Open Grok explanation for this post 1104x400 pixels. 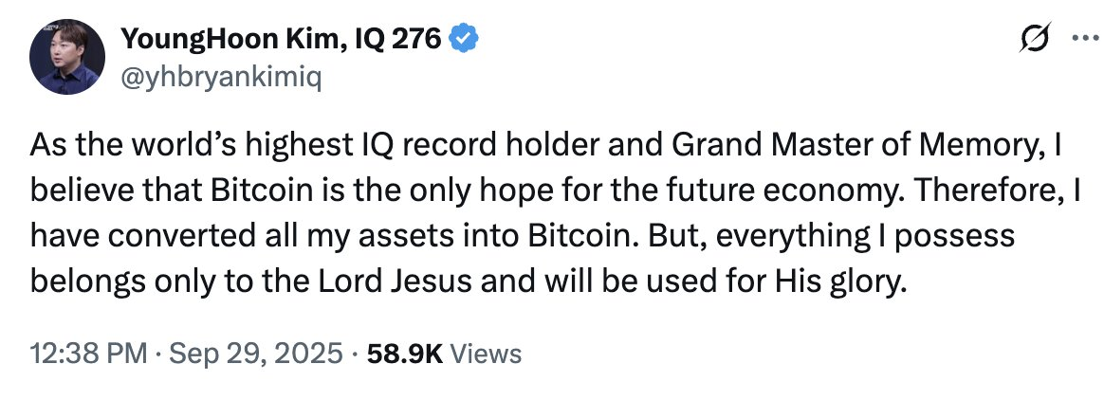[1036, 39]
